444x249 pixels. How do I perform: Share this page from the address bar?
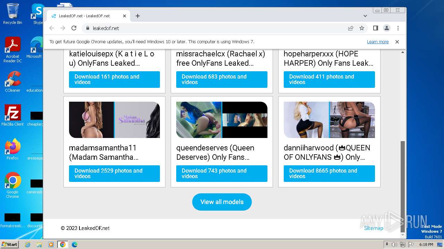pos(351,28)
